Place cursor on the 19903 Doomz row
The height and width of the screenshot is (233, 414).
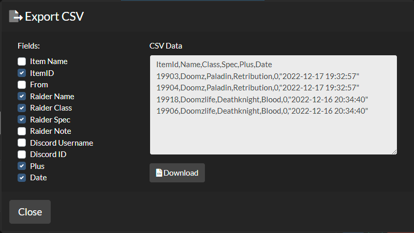tap(257, 76)
